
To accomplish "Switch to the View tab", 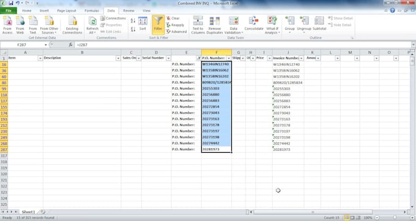I will 146,10.
